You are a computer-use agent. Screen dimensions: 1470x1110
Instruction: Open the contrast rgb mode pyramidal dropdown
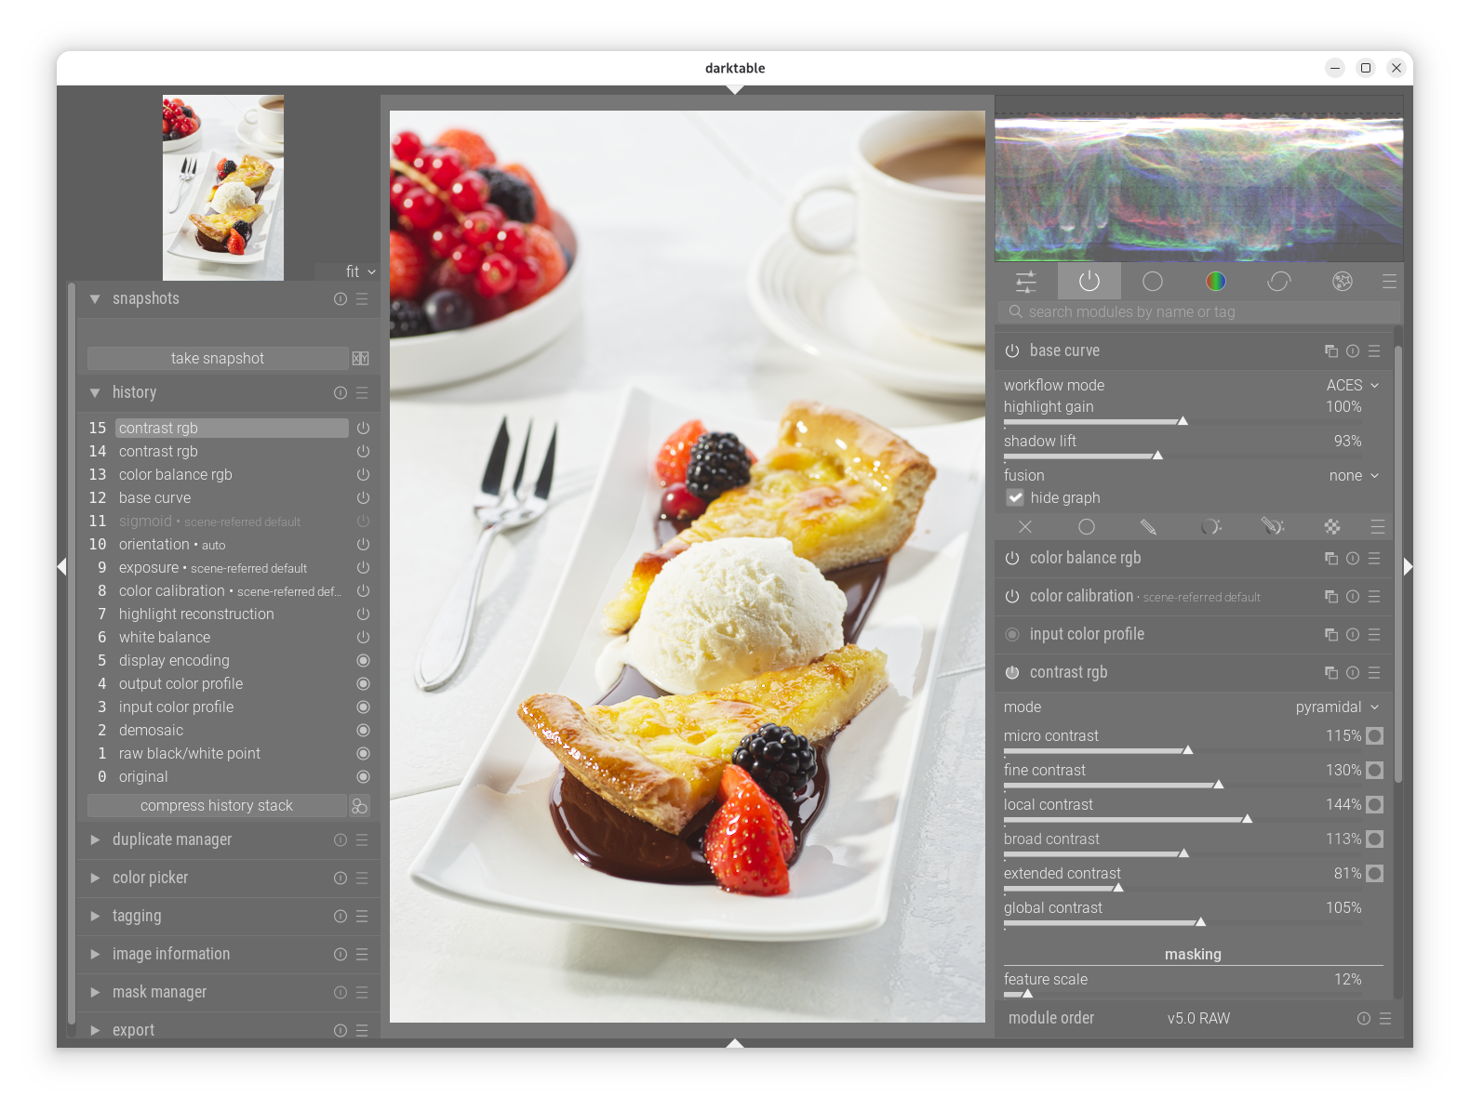point(1337,707)
